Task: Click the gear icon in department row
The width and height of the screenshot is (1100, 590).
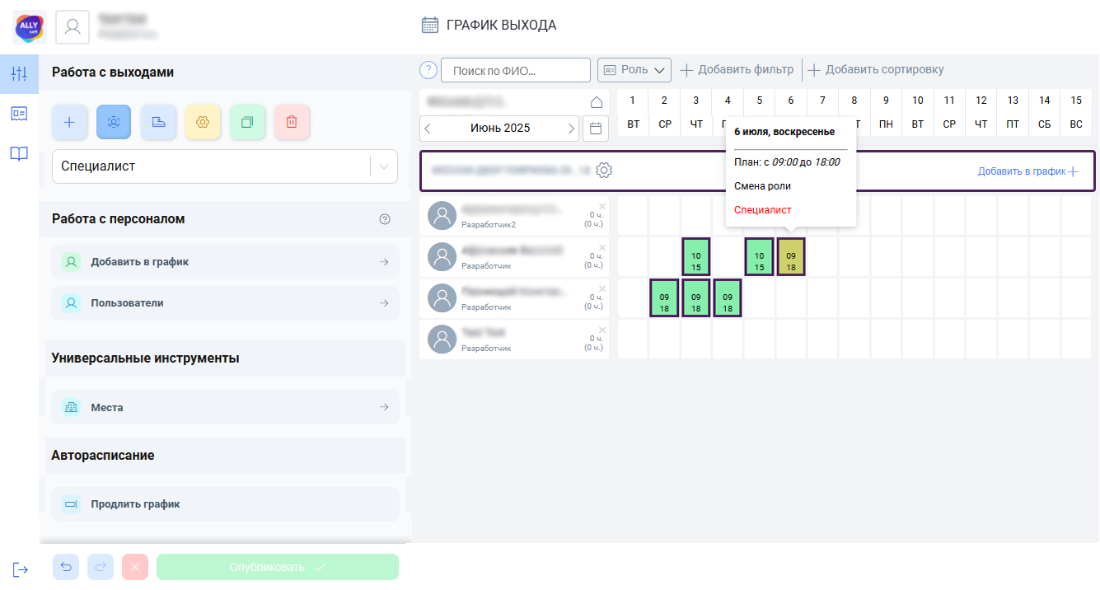Action: point(604,171)
